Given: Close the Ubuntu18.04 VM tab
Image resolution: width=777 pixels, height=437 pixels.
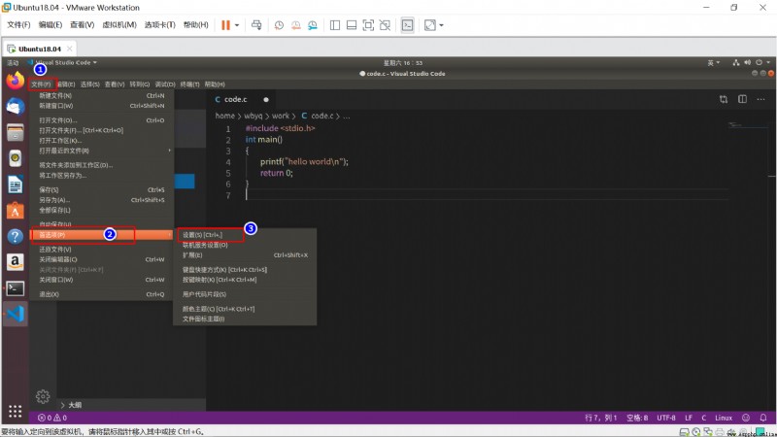Looking at the screenshot, I should pyautogui.click(x=69, y=49).
